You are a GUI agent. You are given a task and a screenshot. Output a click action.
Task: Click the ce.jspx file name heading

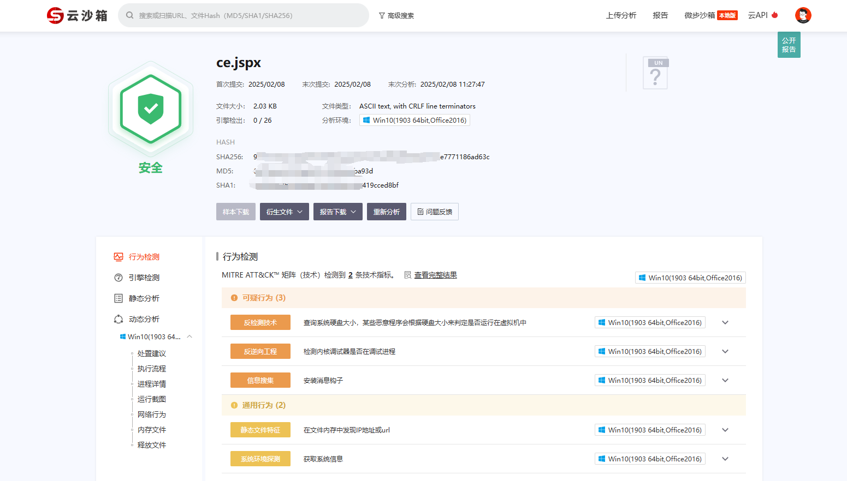pos(239,63)
